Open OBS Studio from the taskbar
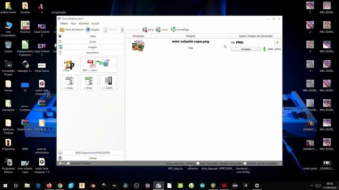The width and height of the screenshot is (339, 190). pos(137,185)
